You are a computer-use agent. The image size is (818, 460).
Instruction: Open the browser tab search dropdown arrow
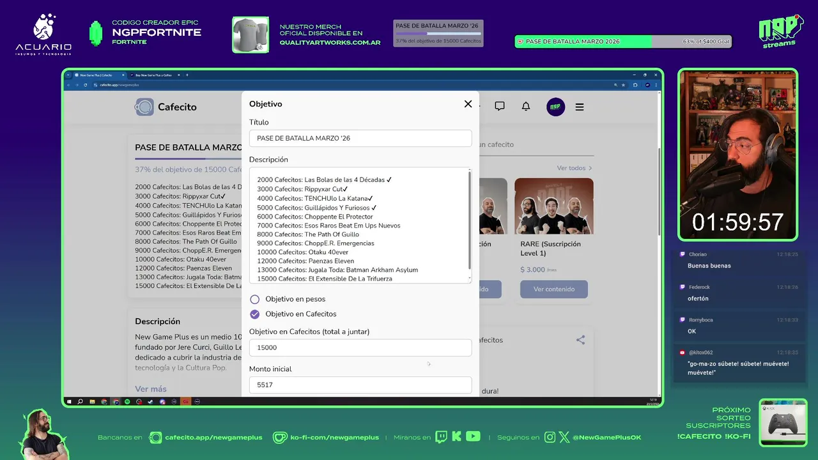coord(68,75)
